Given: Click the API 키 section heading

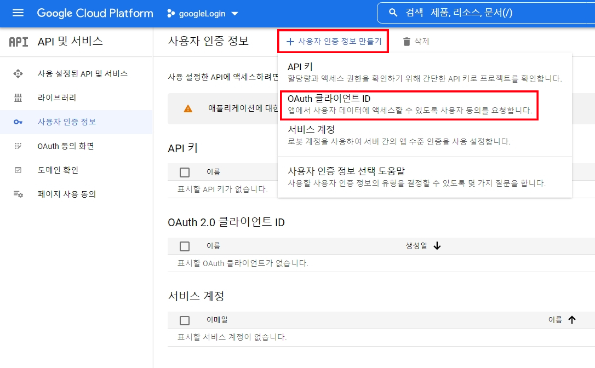Looking at the screenshot, I should 182,148.
